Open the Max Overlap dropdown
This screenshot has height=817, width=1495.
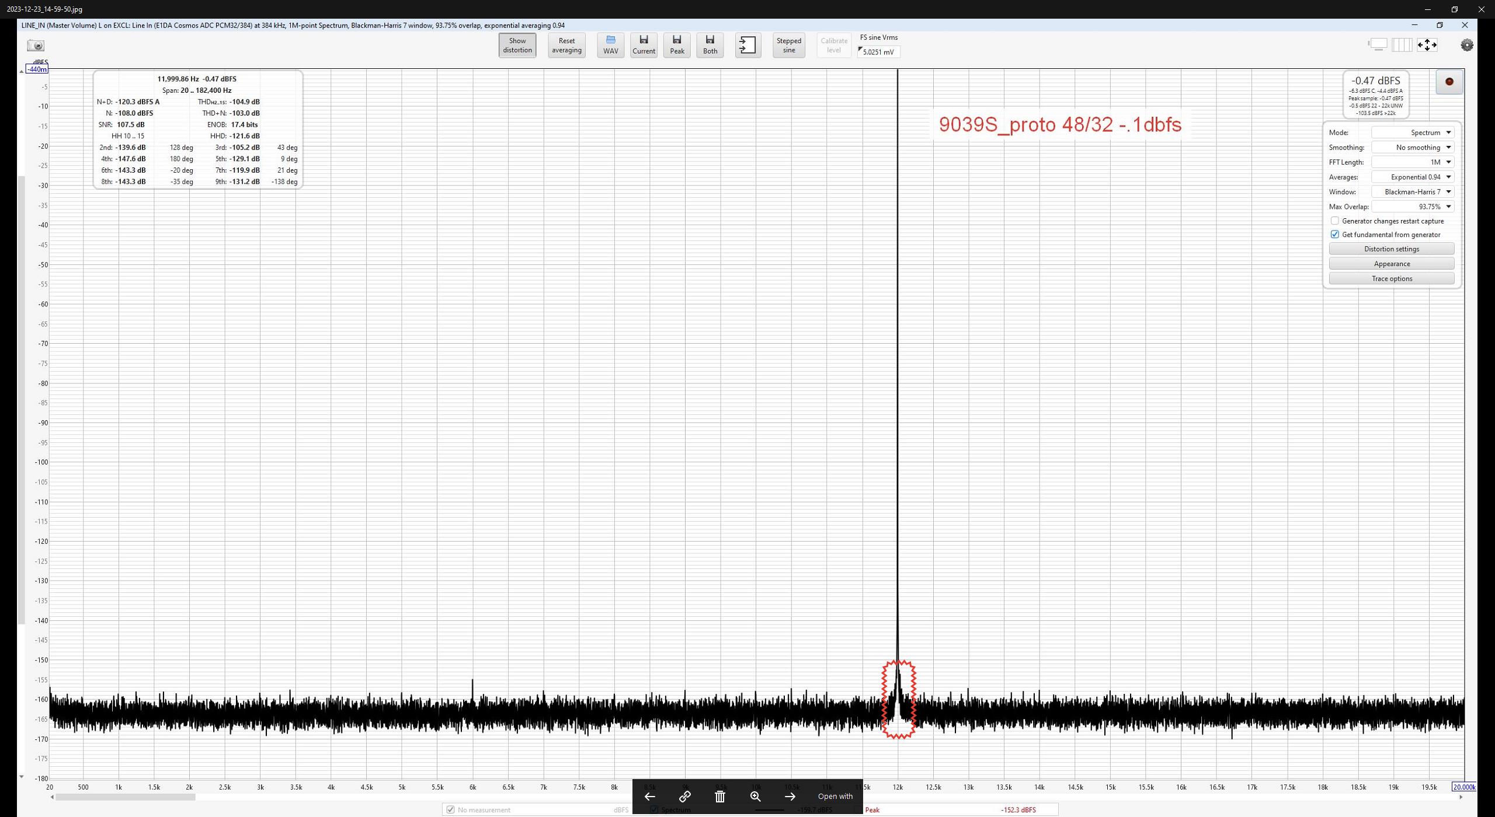pyautogui.click(x=1413, y=207)
